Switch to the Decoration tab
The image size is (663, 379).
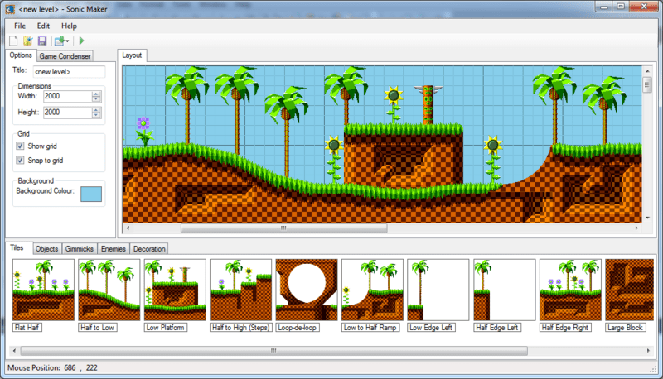[149, 249]
